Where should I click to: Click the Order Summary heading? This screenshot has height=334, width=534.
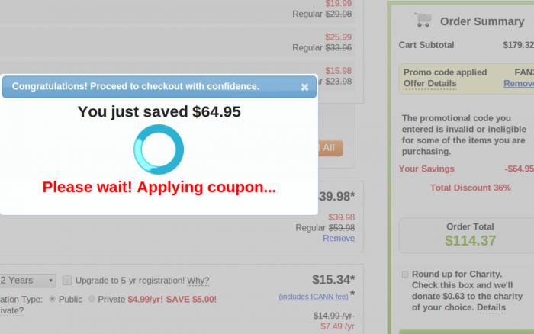482,21
